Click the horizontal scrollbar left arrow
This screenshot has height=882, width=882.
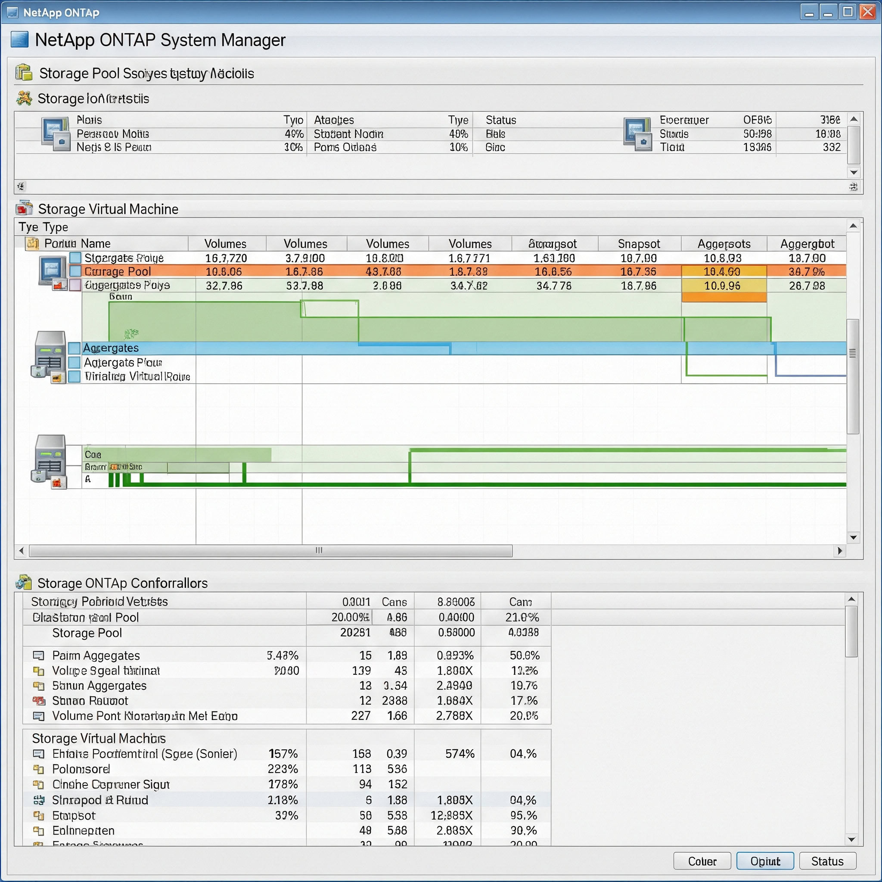[21, 550]
